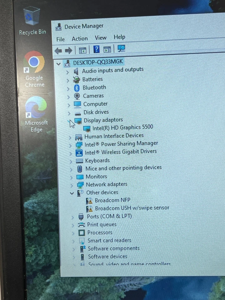
Task: Select Intel Wireless Gigabit Drivers
Action: coord(121,152)
